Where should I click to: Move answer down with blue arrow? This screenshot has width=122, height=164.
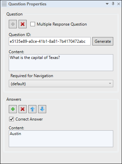coord(42,109)
